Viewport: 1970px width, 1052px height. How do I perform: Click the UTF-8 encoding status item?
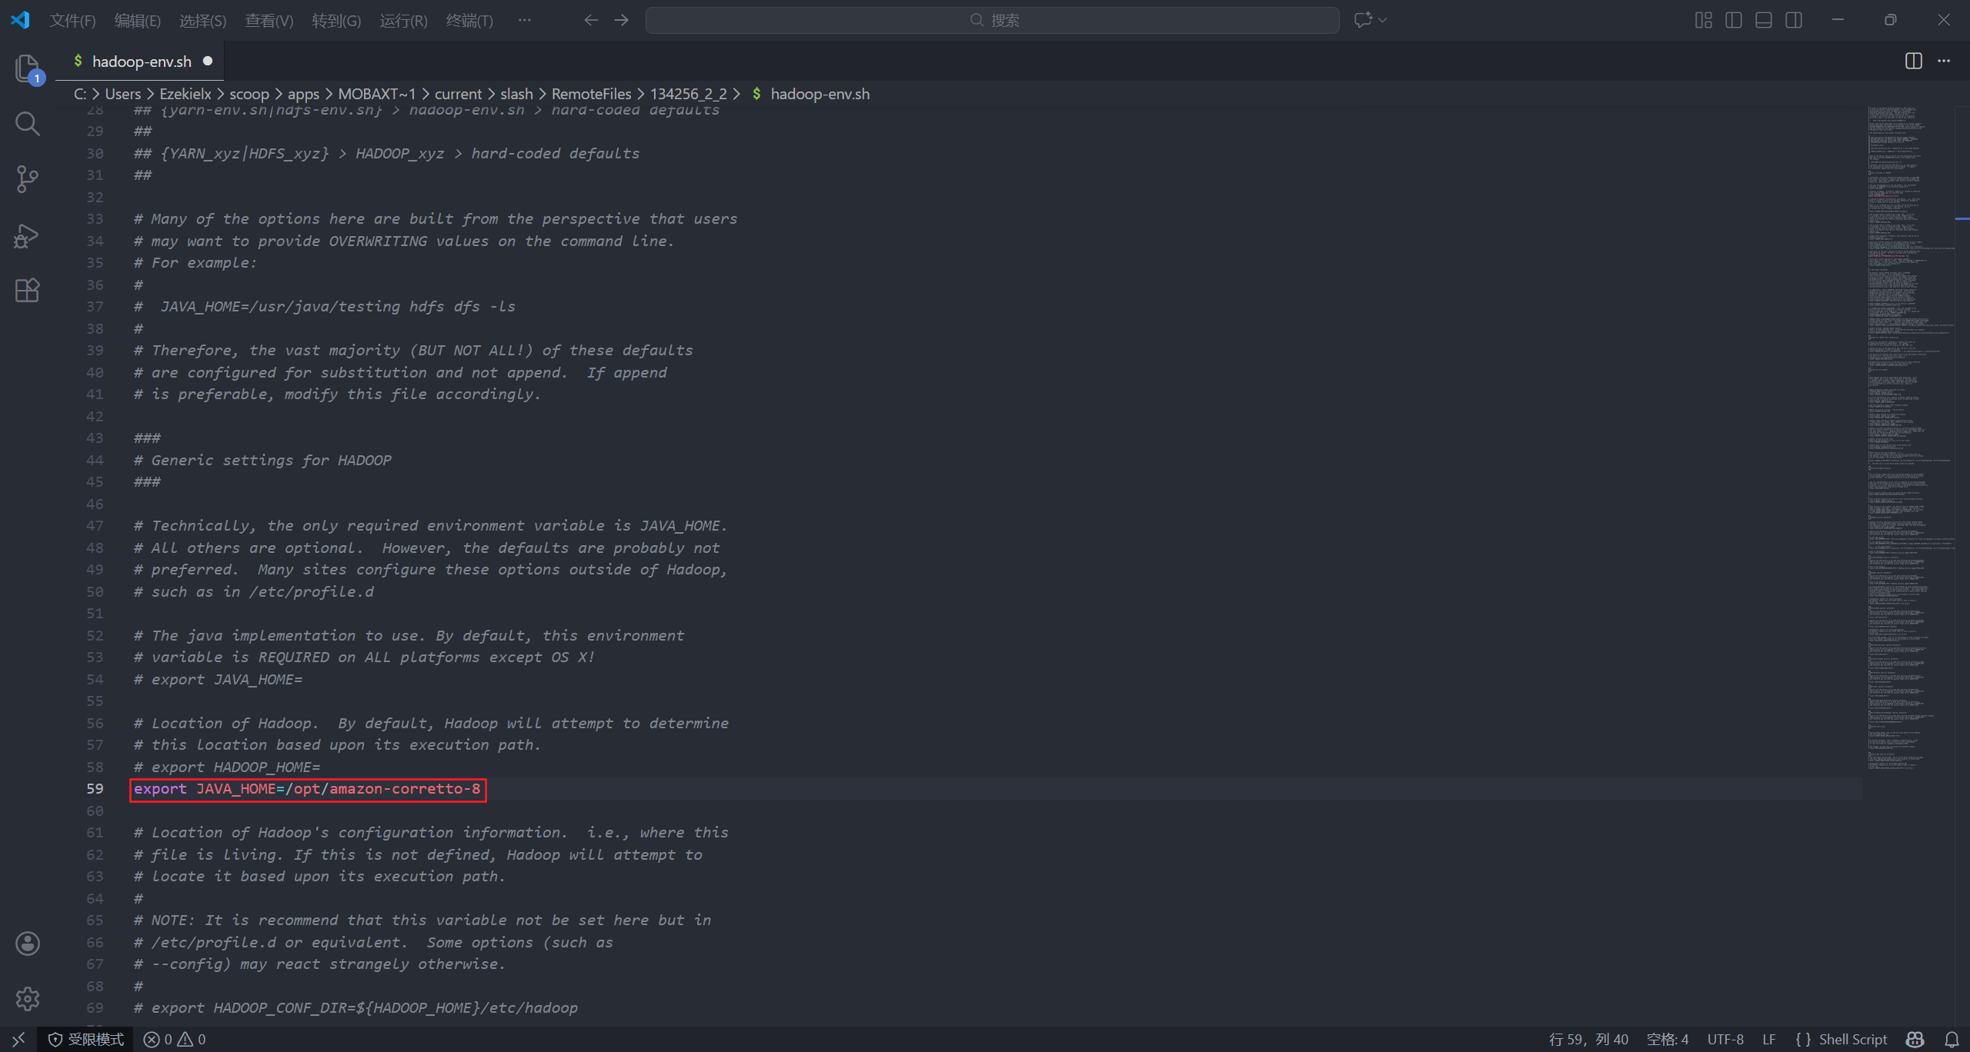click(x=1725, y=1040)
